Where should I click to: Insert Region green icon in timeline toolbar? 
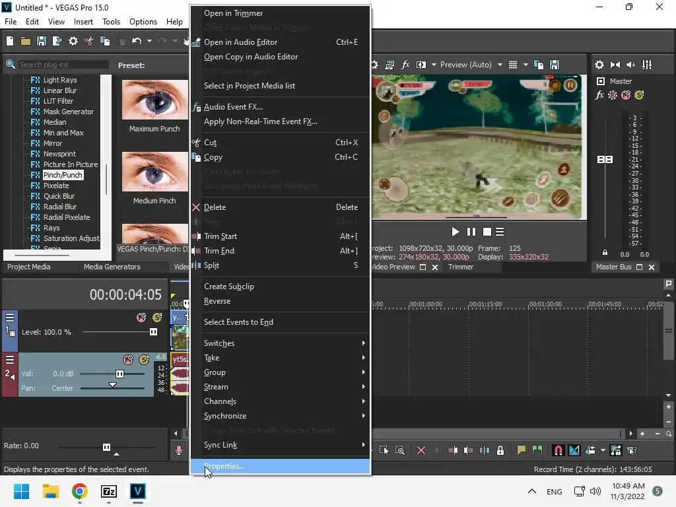tap(537, 450)
